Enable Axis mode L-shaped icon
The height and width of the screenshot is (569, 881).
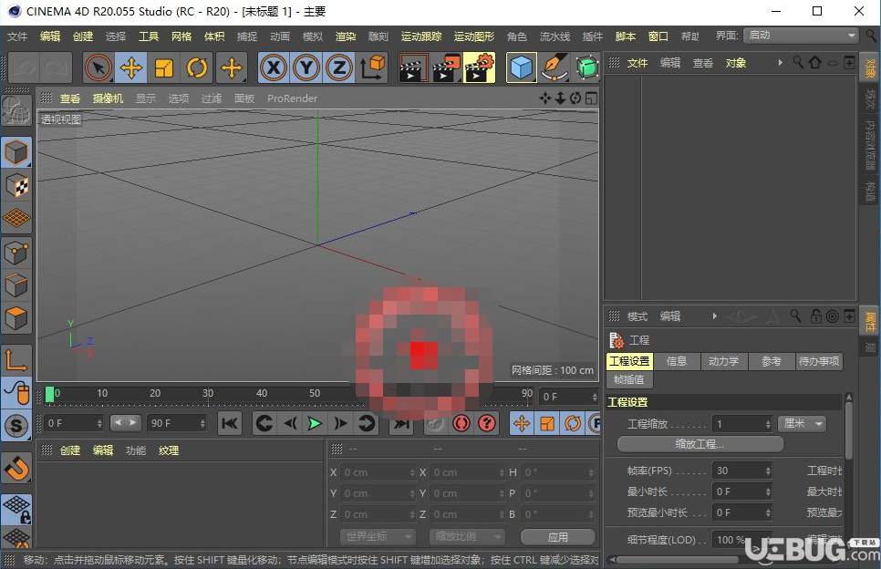(16, 359)
